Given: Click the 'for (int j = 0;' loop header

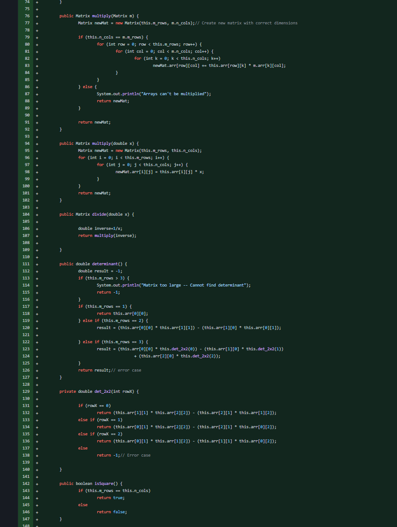Looking at the screenshot, I should [x=142, y=165].
